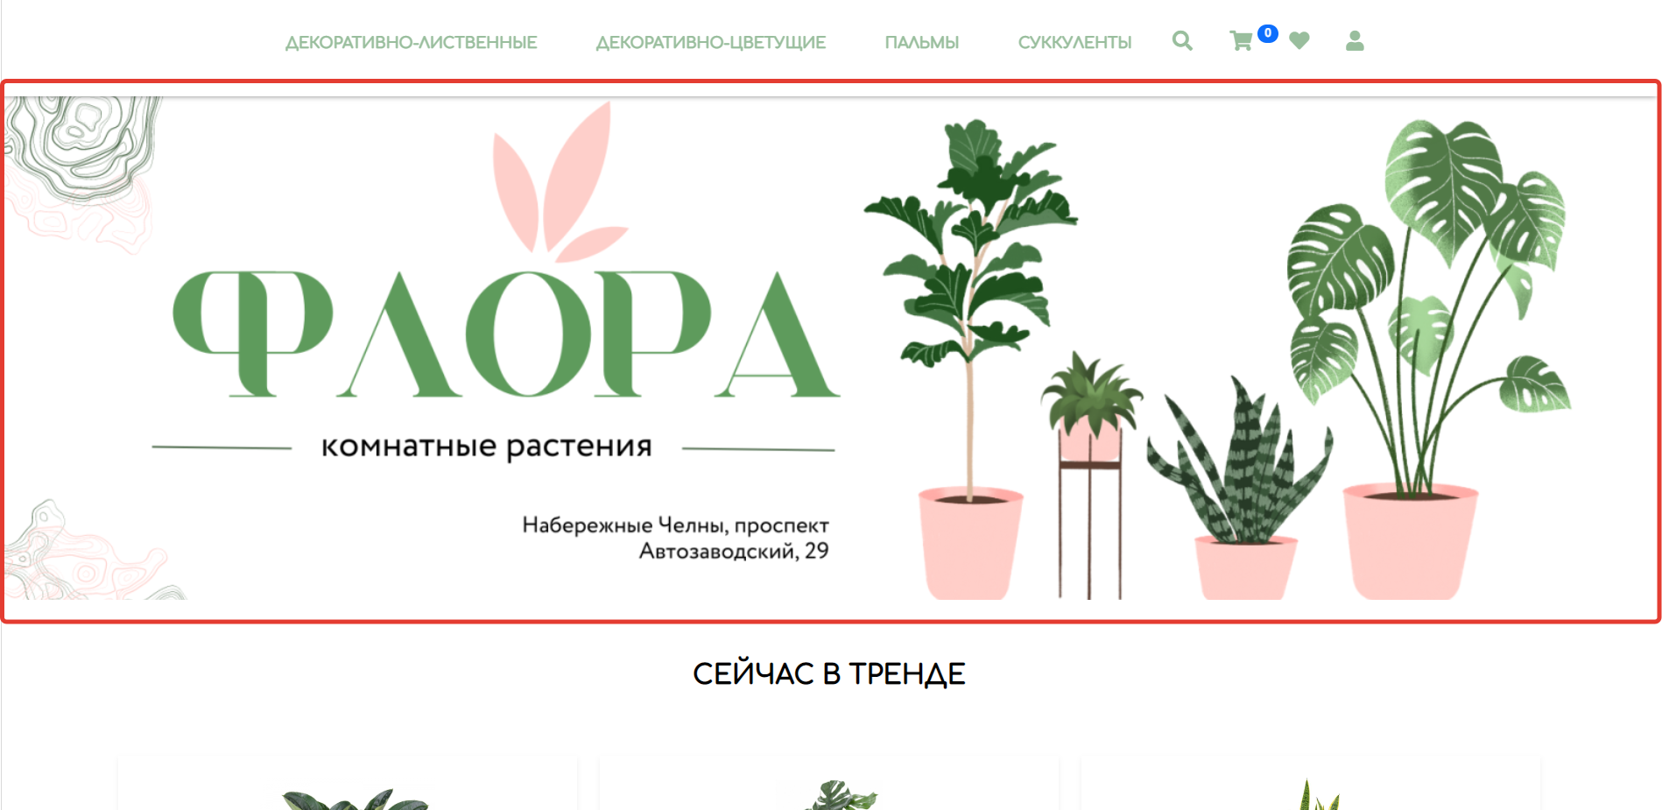Click the Набережные Челны address text
This screenshot has height=810, width=1662.
(675, 538)
